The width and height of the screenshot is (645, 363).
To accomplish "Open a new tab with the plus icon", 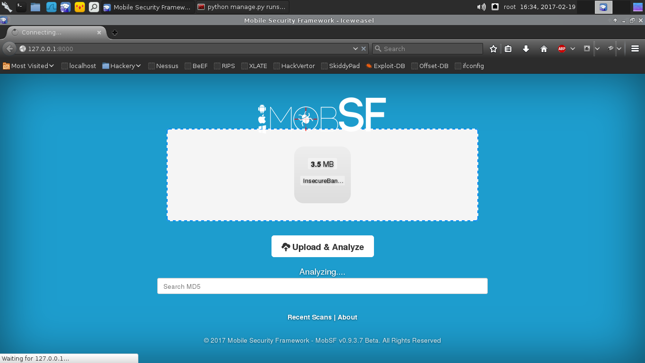I will tap(114, 33).
